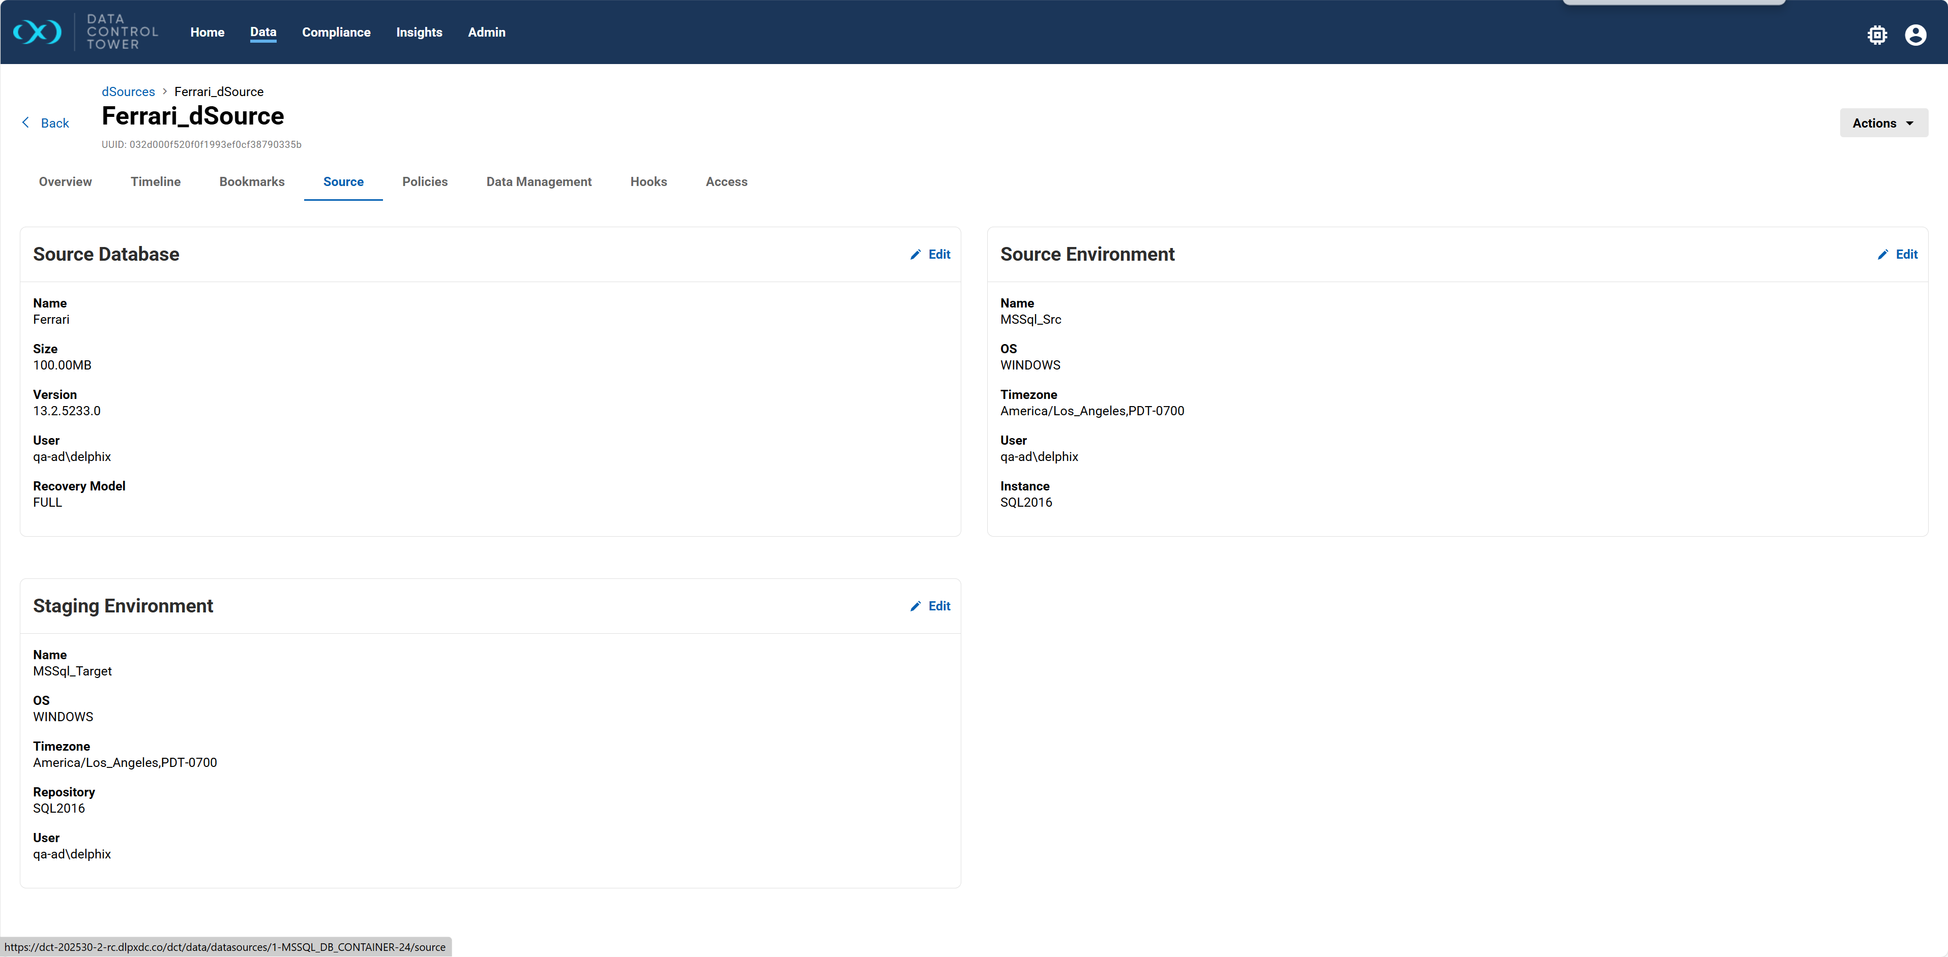Follow the dSources breadcrumb link
Screen dimensions: 1948x957
(x=128, y=91)
